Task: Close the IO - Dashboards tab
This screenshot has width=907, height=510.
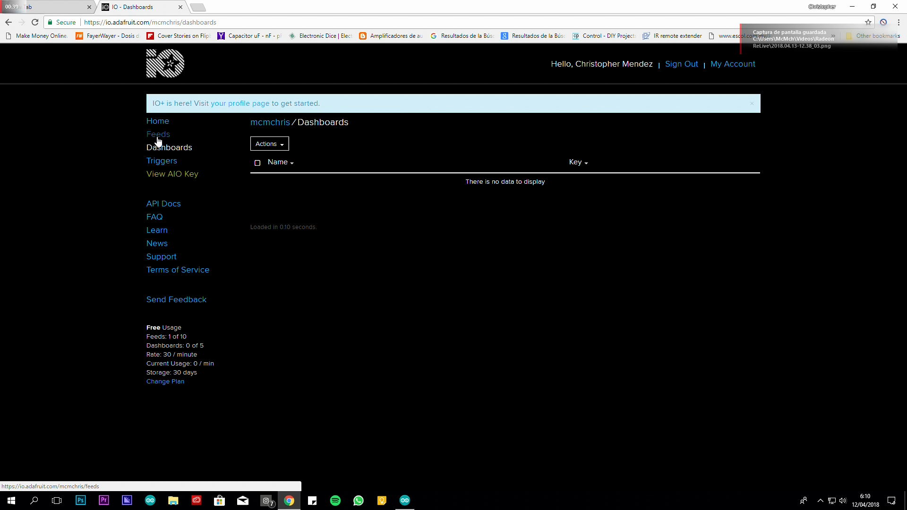Action: (180, 7)
